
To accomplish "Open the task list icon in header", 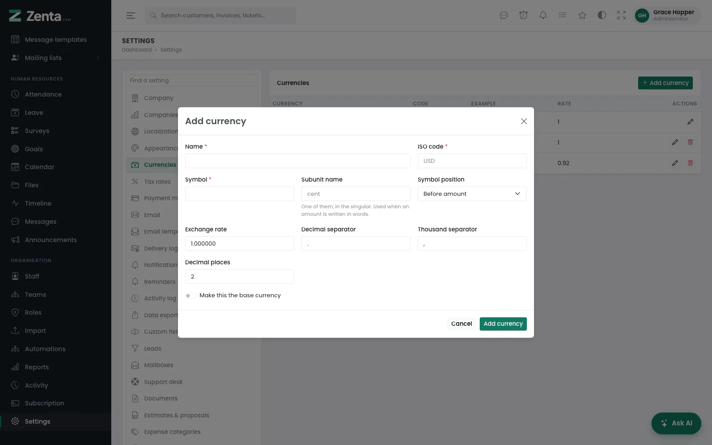I will (x=562, y=16).
